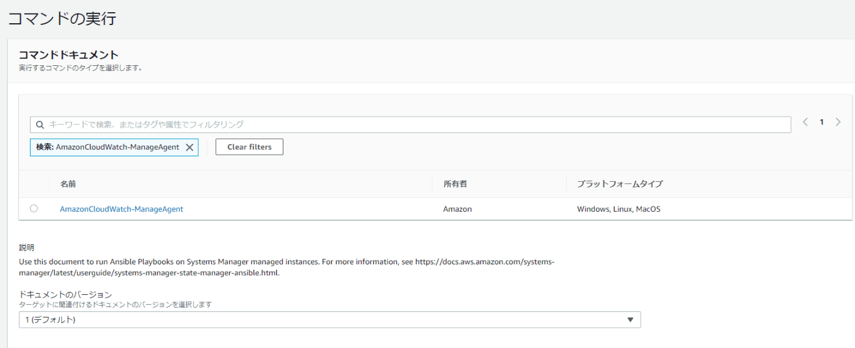Screen dimensions: 855x348
Task: Open the AmazonCloudWatch-ManageAgent document link
Action: (x=122, y=209)
